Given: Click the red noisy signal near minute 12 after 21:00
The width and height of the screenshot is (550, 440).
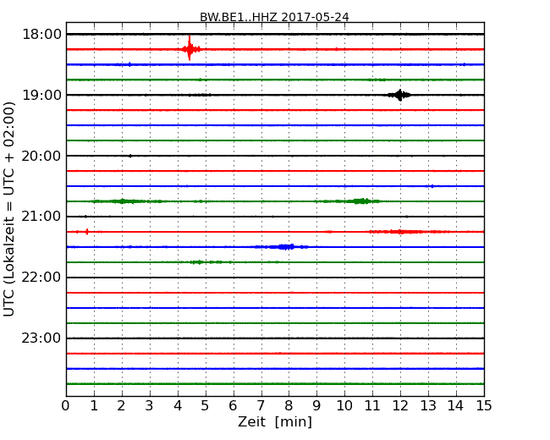Looking at the screenshot, I should tap(404, 232).
